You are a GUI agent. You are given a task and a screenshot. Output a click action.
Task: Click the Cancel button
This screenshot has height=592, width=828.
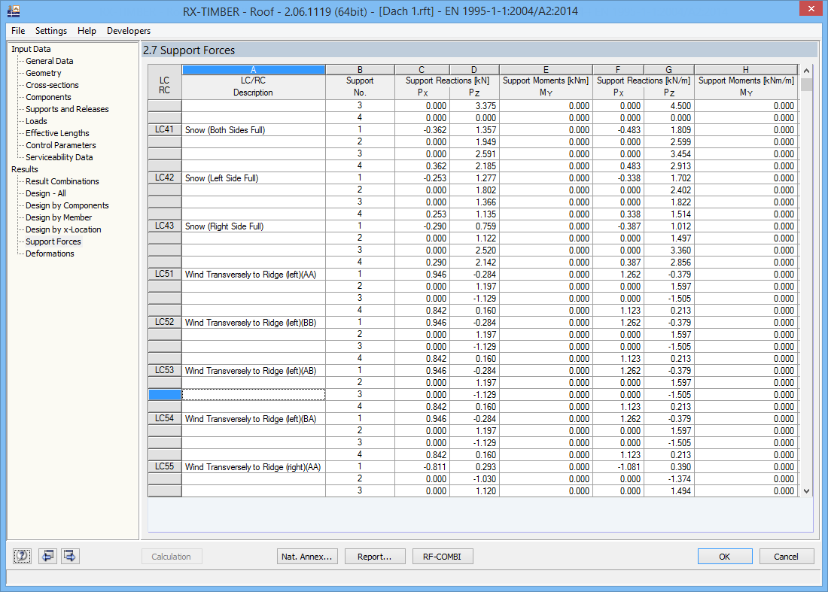click(x=786, y=557)
